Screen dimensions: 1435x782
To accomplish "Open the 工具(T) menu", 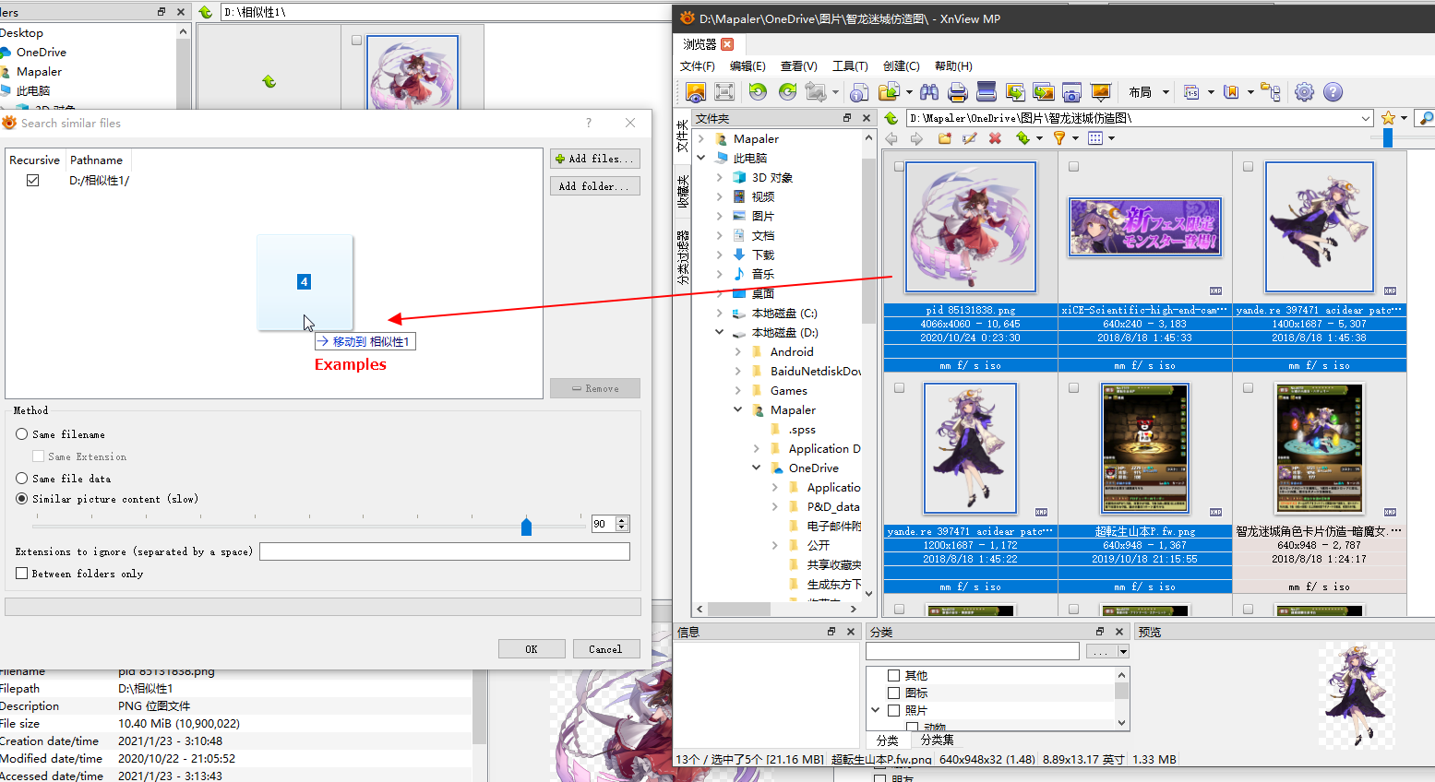I will [x=850, y=66].
